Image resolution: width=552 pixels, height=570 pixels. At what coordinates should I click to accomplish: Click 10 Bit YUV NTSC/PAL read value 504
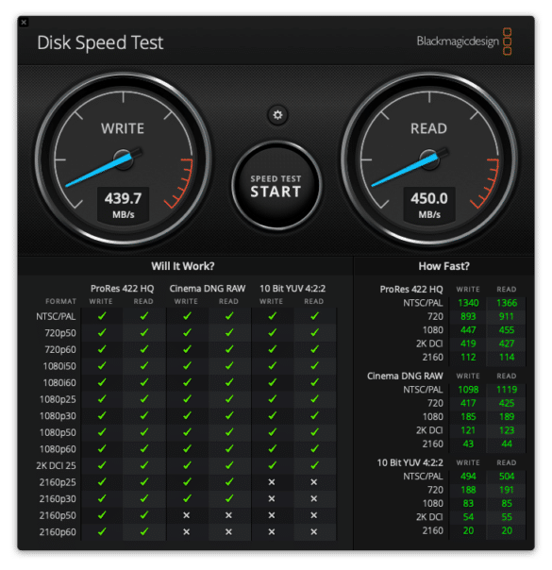point(507,477)
